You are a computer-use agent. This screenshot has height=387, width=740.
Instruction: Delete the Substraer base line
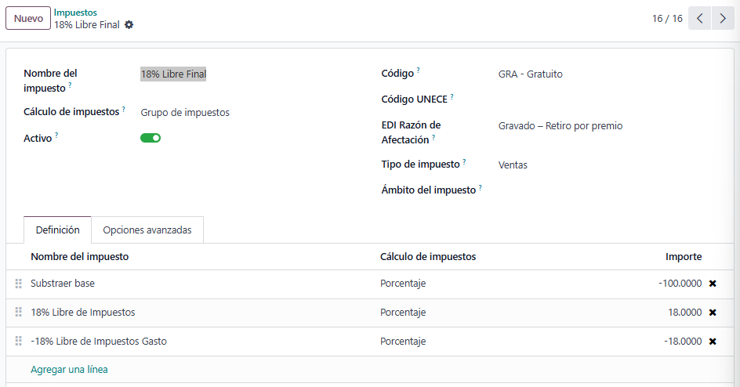pyautogui.click(x=713, y=284)
